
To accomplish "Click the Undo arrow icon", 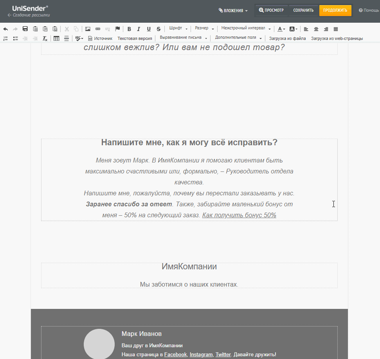I will coord(5,29).
